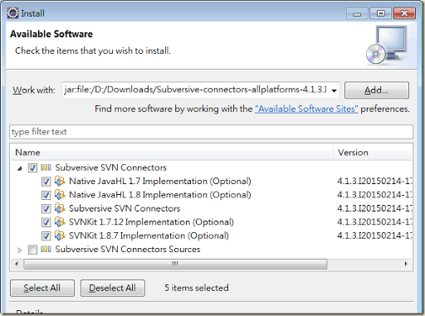Click the Deselect All button
Image resolution: width=425 pixels, height=316 pixels.
[113, 288]
